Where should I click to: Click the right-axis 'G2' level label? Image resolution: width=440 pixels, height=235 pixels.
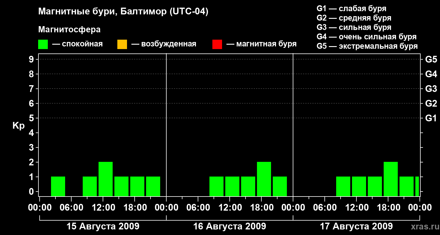(431, 103)
